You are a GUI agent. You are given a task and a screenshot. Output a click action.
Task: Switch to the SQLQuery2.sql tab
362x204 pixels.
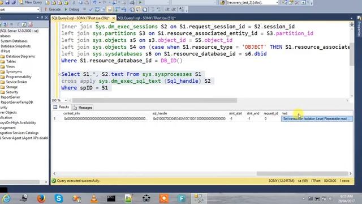point(80,18)
